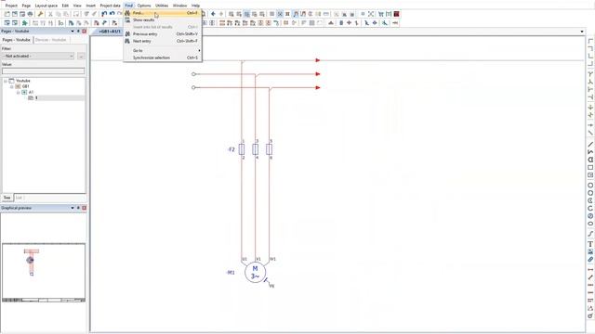595x334 pixels.
Task: Open Pages navigator panel dropdown arrow
Action: coord(73,31)
